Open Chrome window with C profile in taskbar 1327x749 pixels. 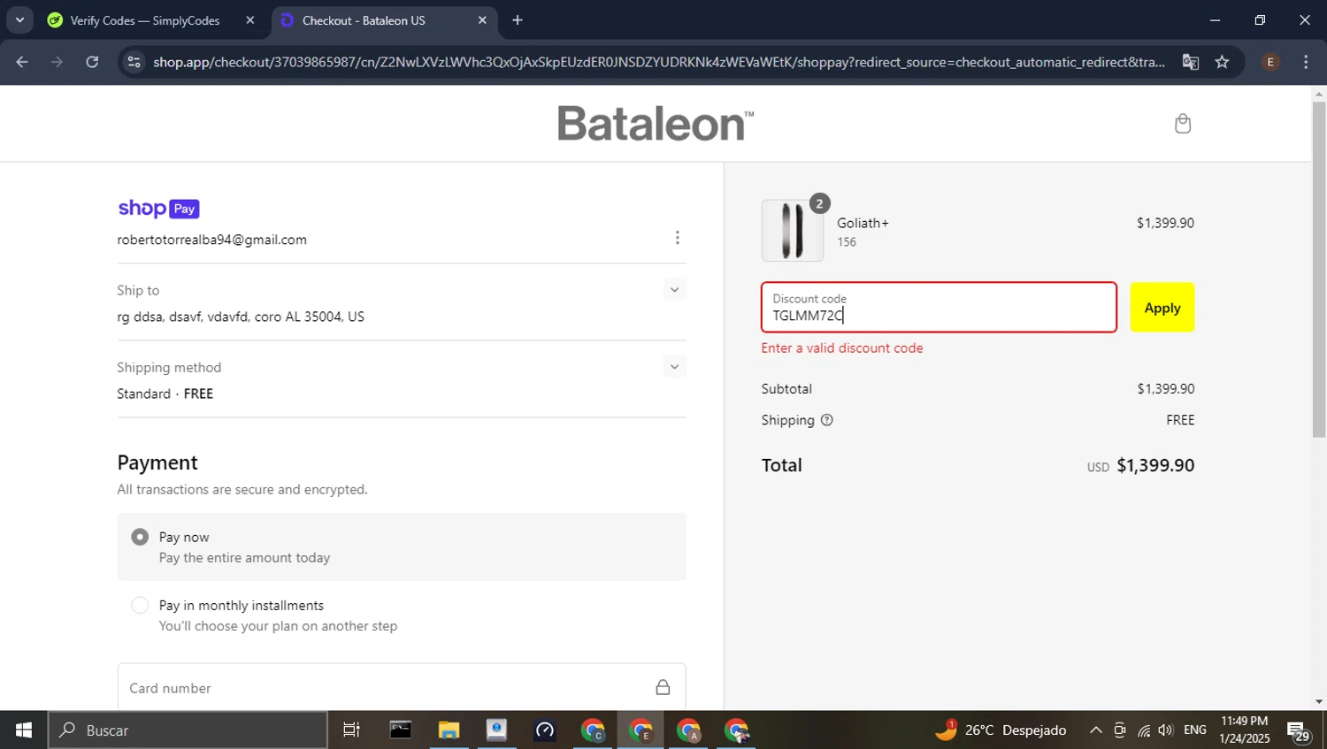click(593, 730)
